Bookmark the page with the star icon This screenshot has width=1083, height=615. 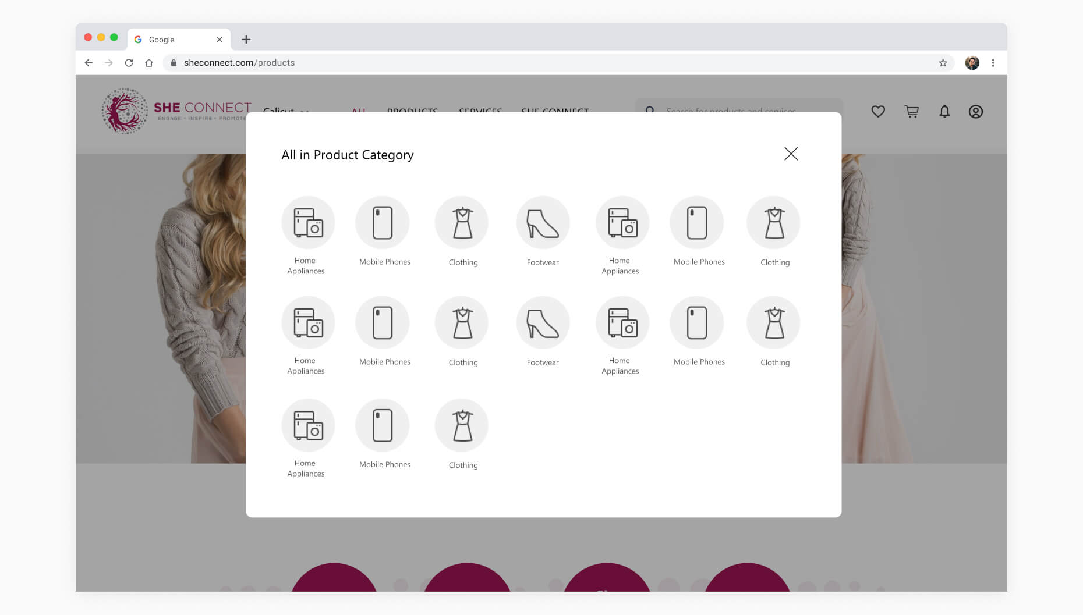942,62
